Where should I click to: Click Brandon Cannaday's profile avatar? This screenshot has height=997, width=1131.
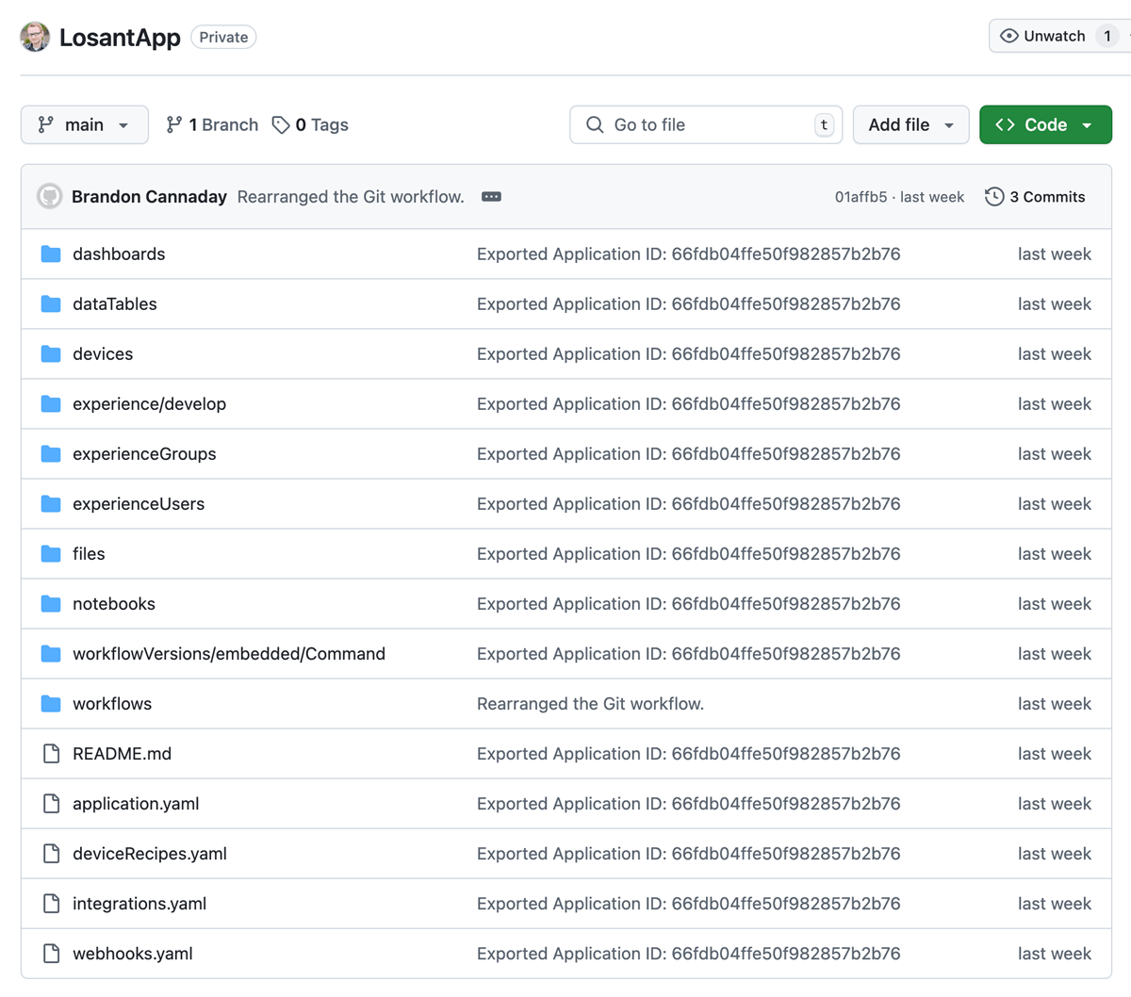(49, 196)
